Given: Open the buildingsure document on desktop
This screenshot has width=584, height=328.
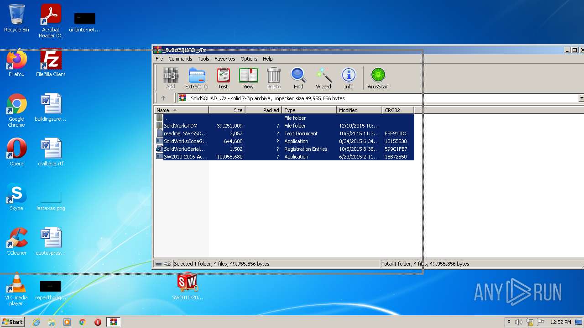Looking at the screenshot, I should (51, 108).
